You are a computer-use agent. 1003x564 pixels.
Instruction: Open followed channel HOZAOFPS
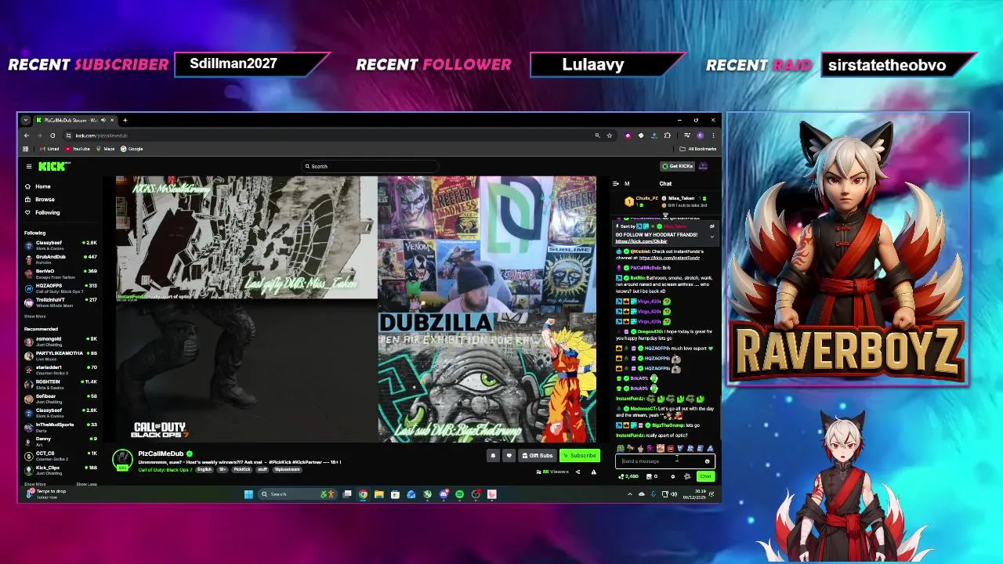pyautogui.click(x=61, y=287)
